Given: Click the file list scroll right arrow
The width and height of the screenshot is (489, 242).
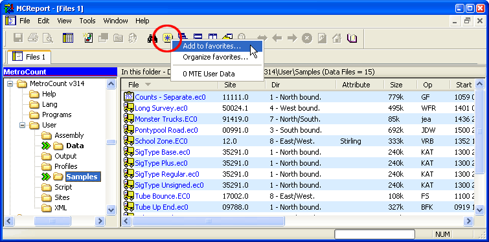Looking at the screenshot, I should [468, 221].
